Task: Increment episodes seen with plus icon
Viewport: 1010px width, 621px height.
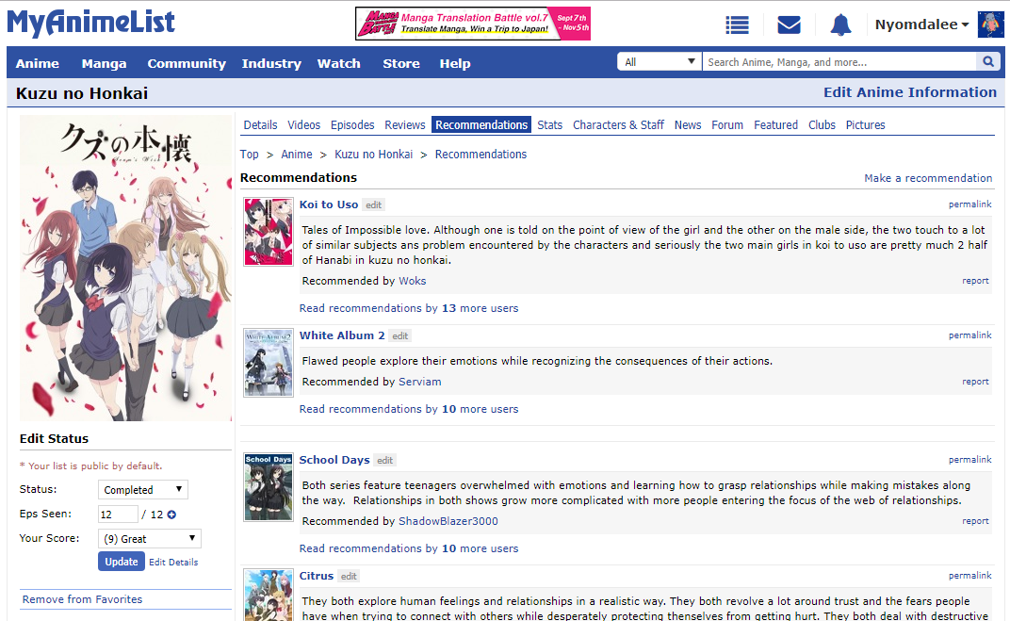Action: (171, 515)
